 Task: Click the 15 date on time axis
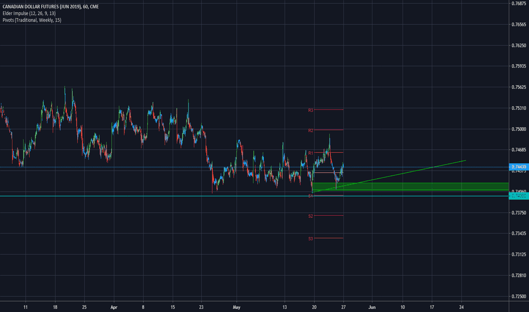point(173,307)
